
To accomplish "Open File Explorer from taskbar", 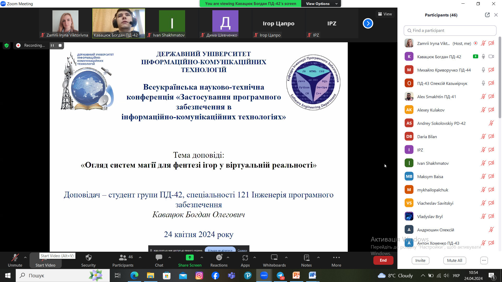I will tap(150, 275).
